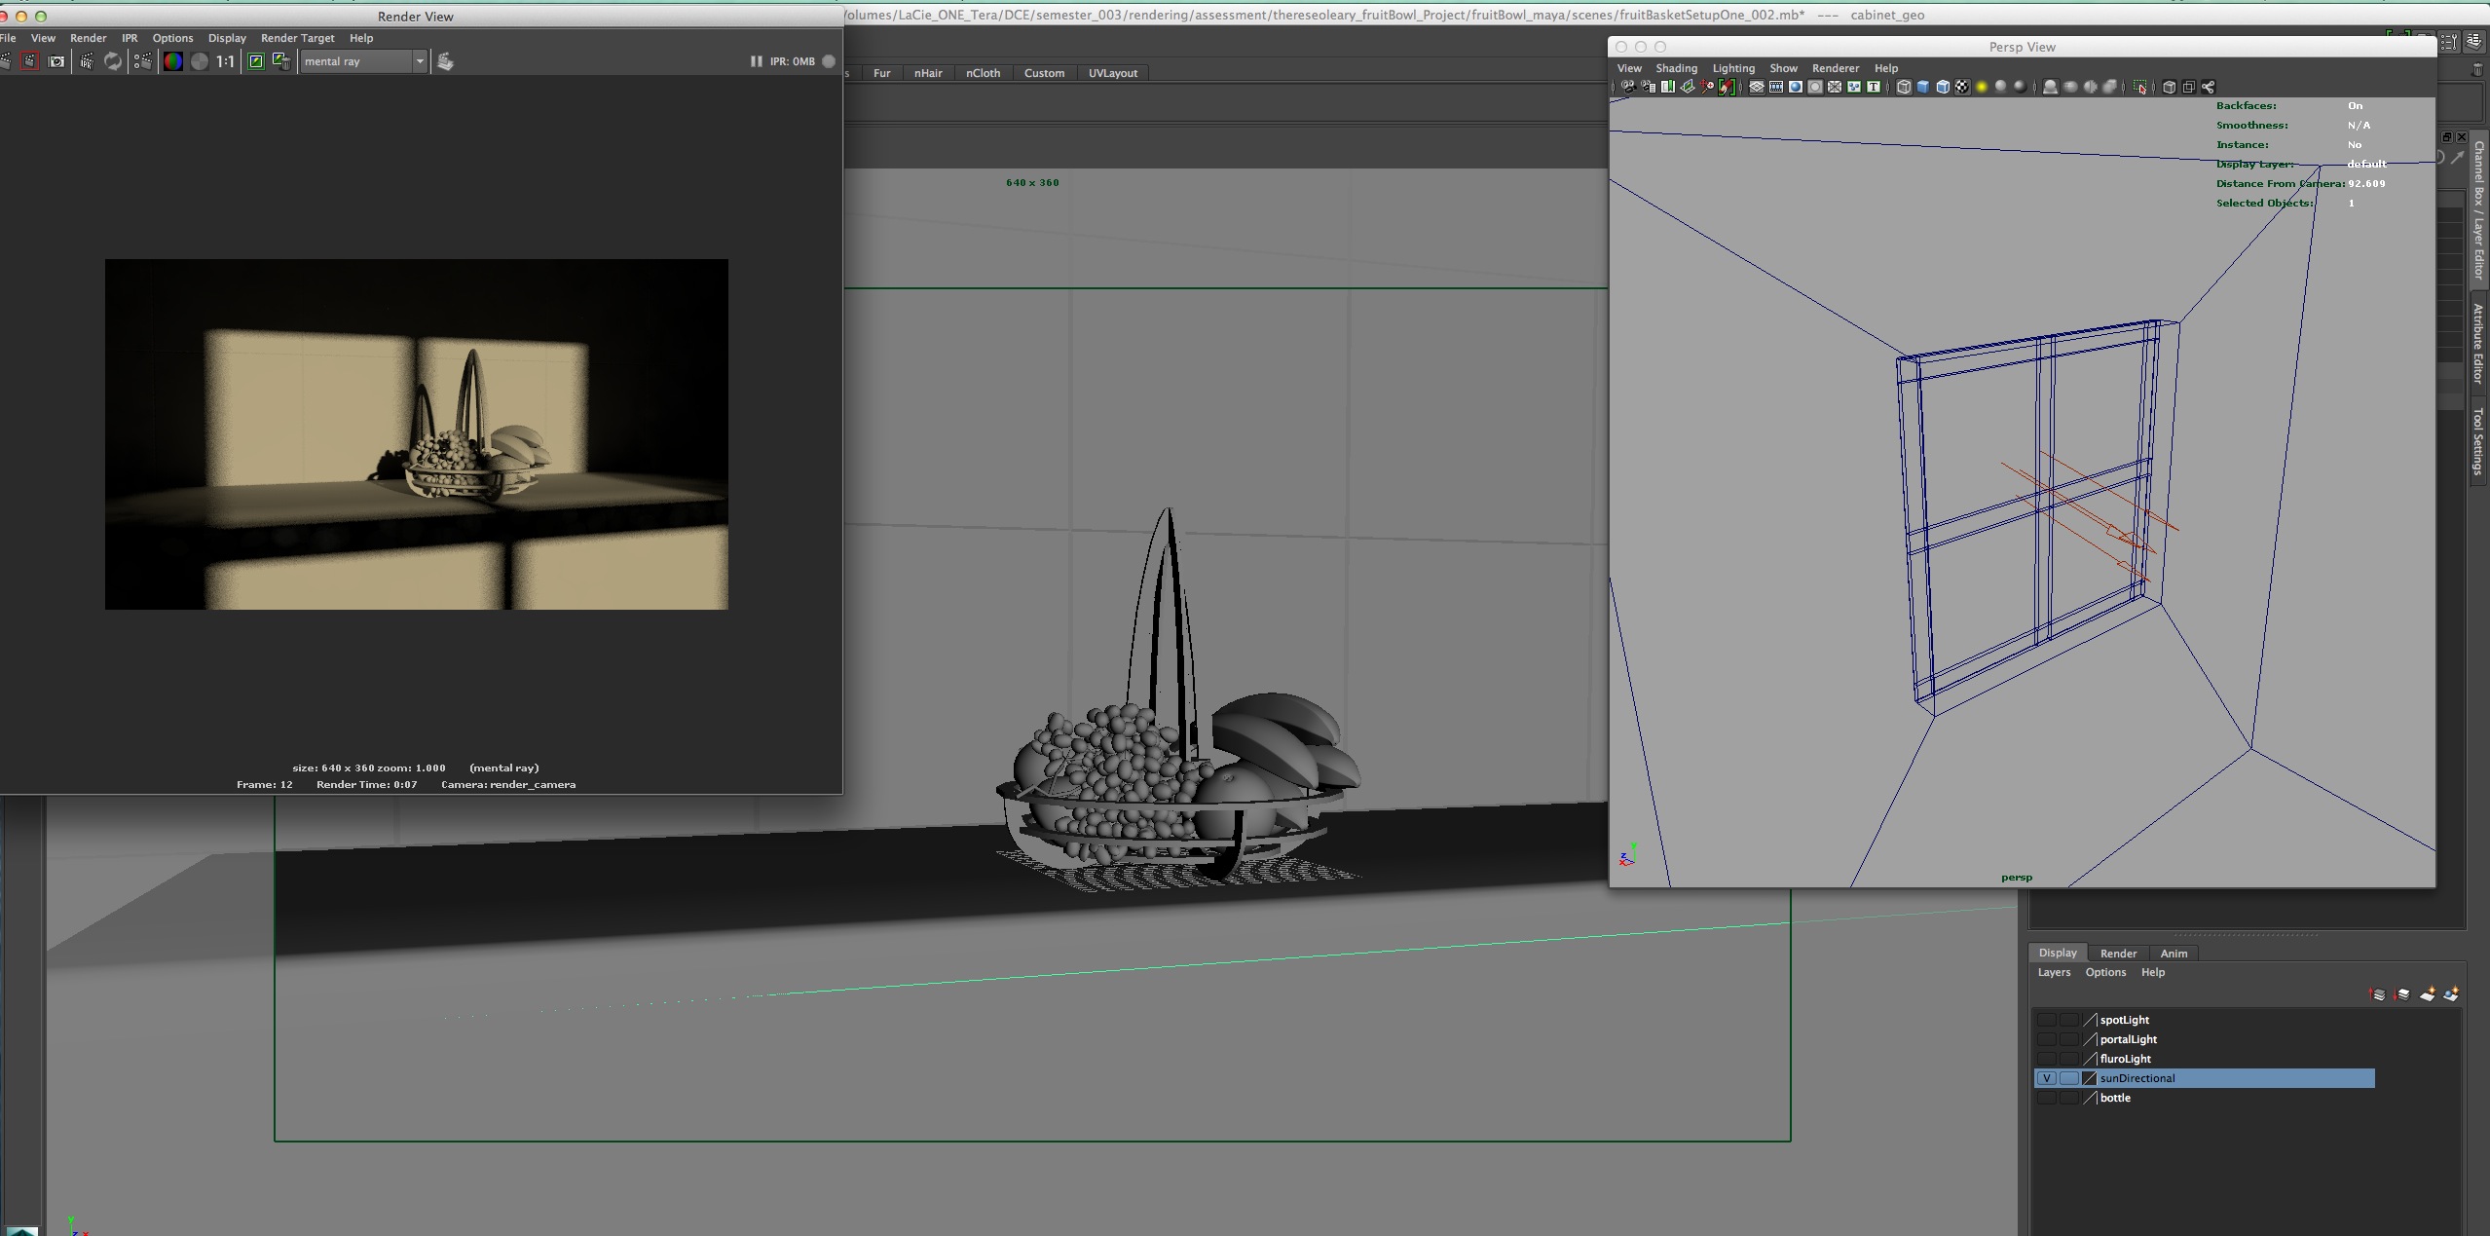Select the fluroLight layer name
Image resolution: width=2490 pixels, height=1236 pixels.
click(2125, 1059)
